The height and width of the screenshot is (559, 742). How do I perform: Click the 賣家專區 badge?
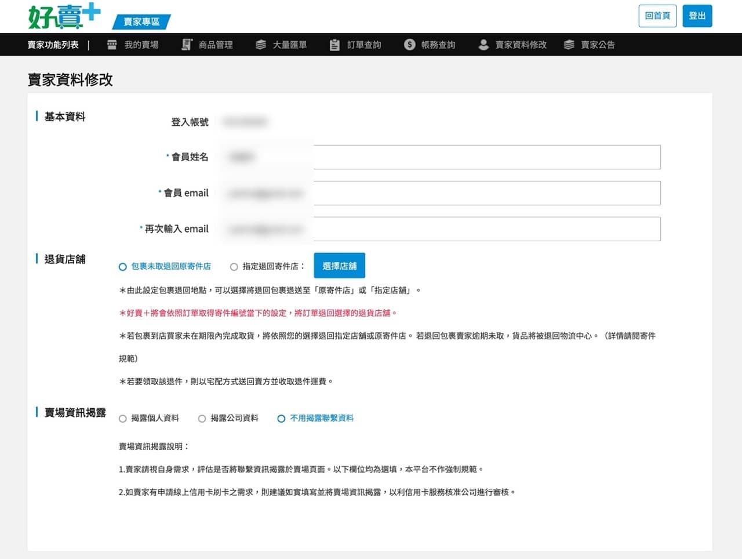141,21
